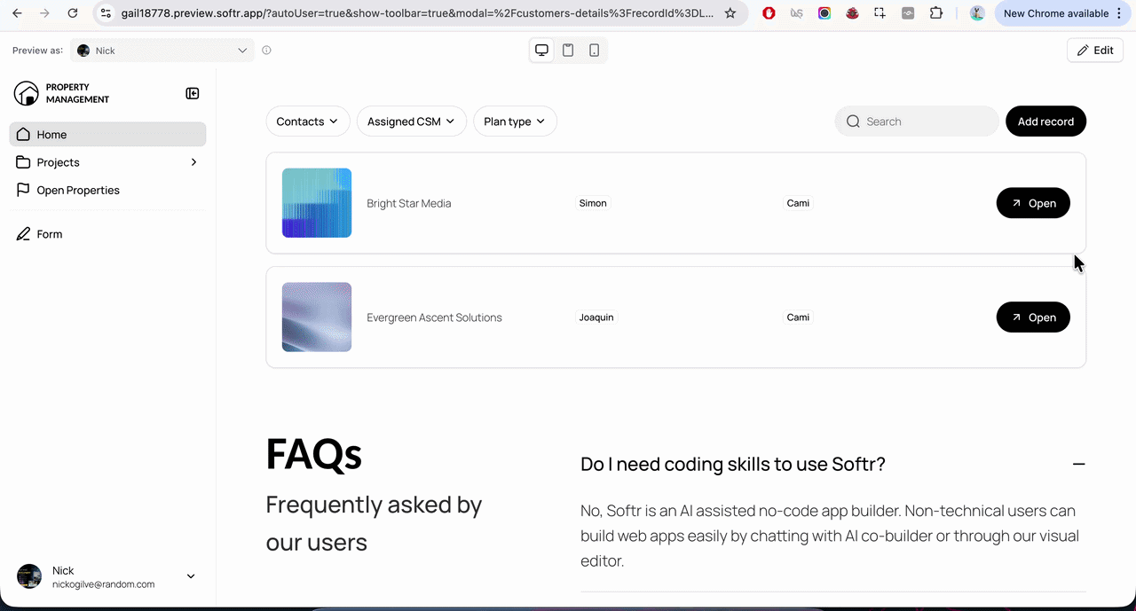This screenshot has width=1136, height=611.
Task: Click Cami tag in Bright Star Media row
Action: click(x=798, y=203)
